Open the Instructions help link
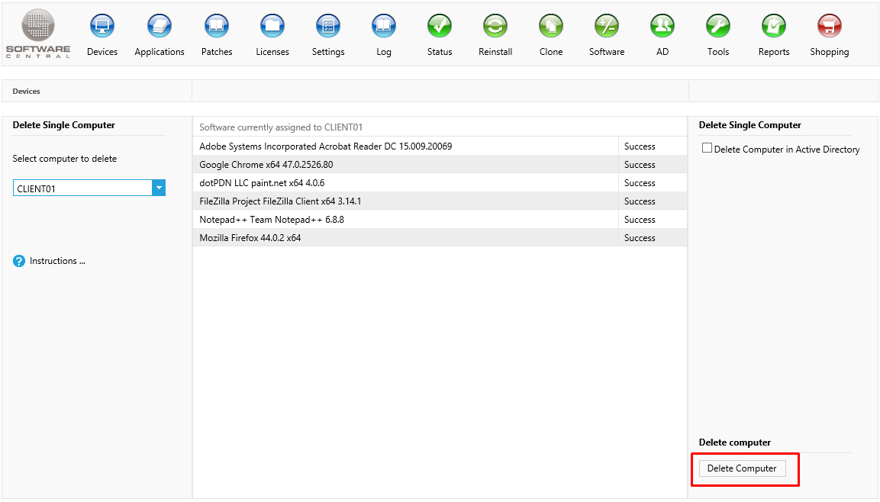This screenshot has height=502, width=880. tap(56, 261)
